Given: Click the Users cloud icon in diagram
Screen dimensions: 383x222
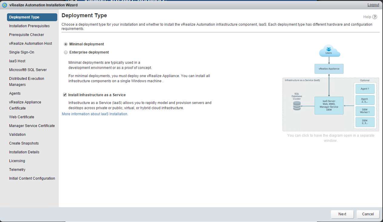Looking at the screenshot, I should [x=329, y=51].
